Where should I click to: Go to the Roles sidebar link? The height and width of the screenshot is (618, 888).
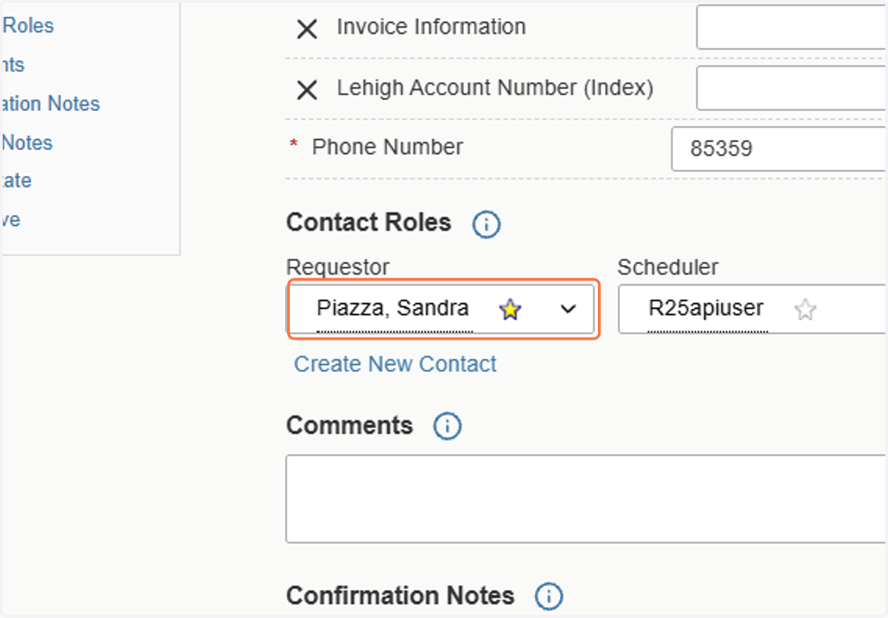coord(28,26)
